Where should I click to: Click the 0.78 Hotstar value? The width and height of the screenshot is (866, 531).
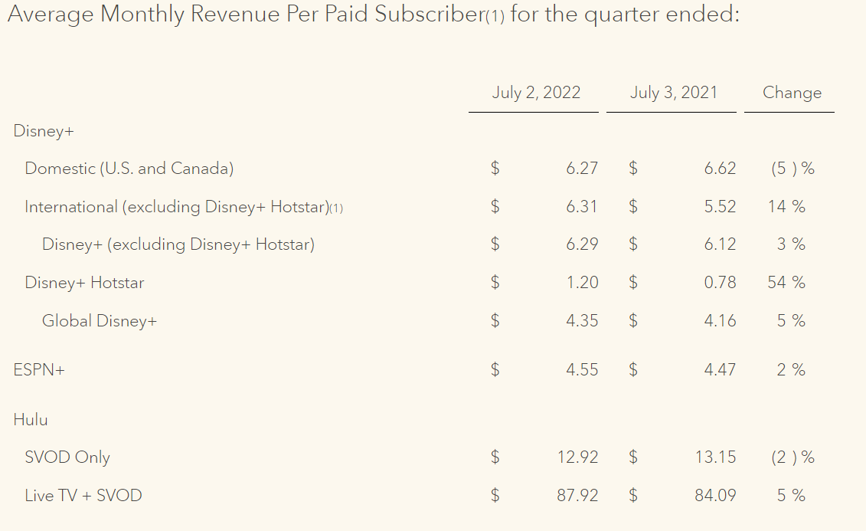click(x=720, y=282)
